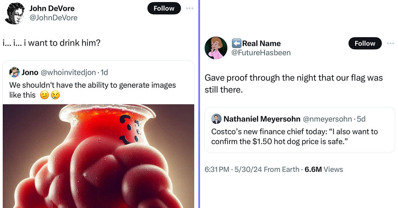View the red Kool-Aid man image
Screen dimensions: 398x208
[x=99, y=156]
